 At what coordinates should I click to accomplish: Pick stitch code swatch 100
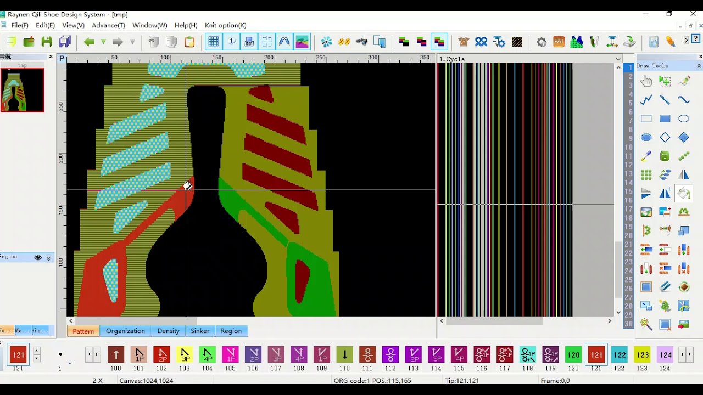pos(115,355)
